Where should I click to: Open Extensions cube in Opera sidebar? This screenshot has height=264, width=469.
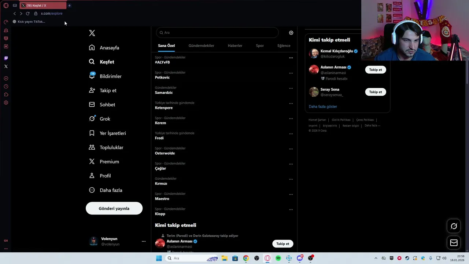(6, 95)
